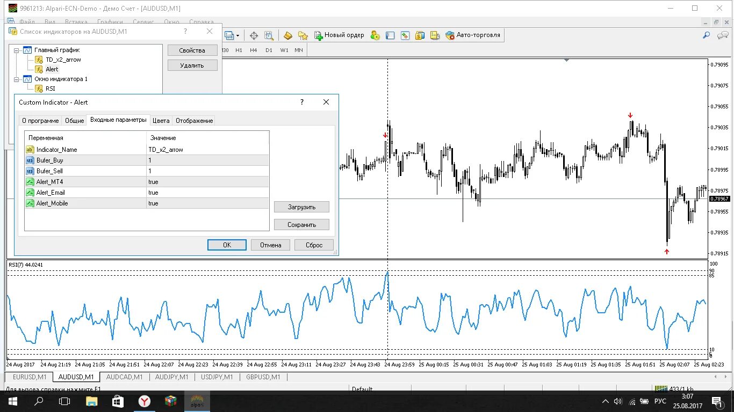Image resolution: width=734 pixels, height=412 pixels.
Task: Open the chart templates toolbar icon
Action: pyautogui.click(x=229, y=35)
